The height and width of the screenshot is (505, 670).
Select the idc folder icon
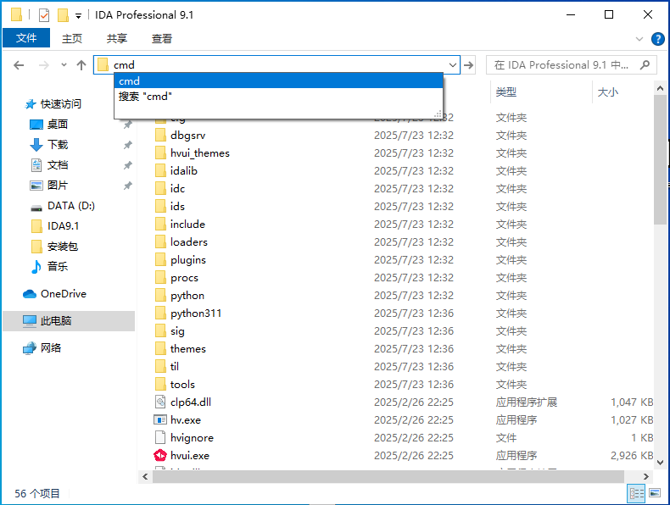[x=160, y=189]
